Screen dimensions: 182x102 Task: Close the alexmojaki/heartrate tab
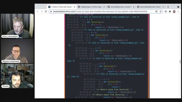pos(163,7)
